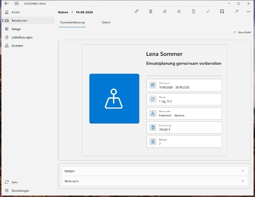Click the receipt icon beside Belege card

pyautogui.click(x=153, y=141)
